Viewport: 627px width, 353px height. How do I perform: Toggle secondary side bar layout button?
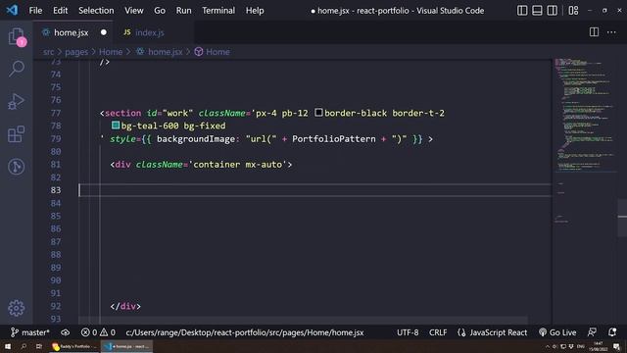pos(552,11)
